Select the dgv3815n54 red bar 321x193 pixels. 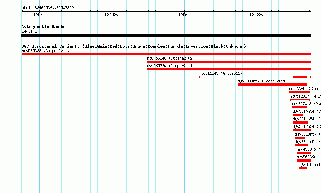click(x=303, y=168)
